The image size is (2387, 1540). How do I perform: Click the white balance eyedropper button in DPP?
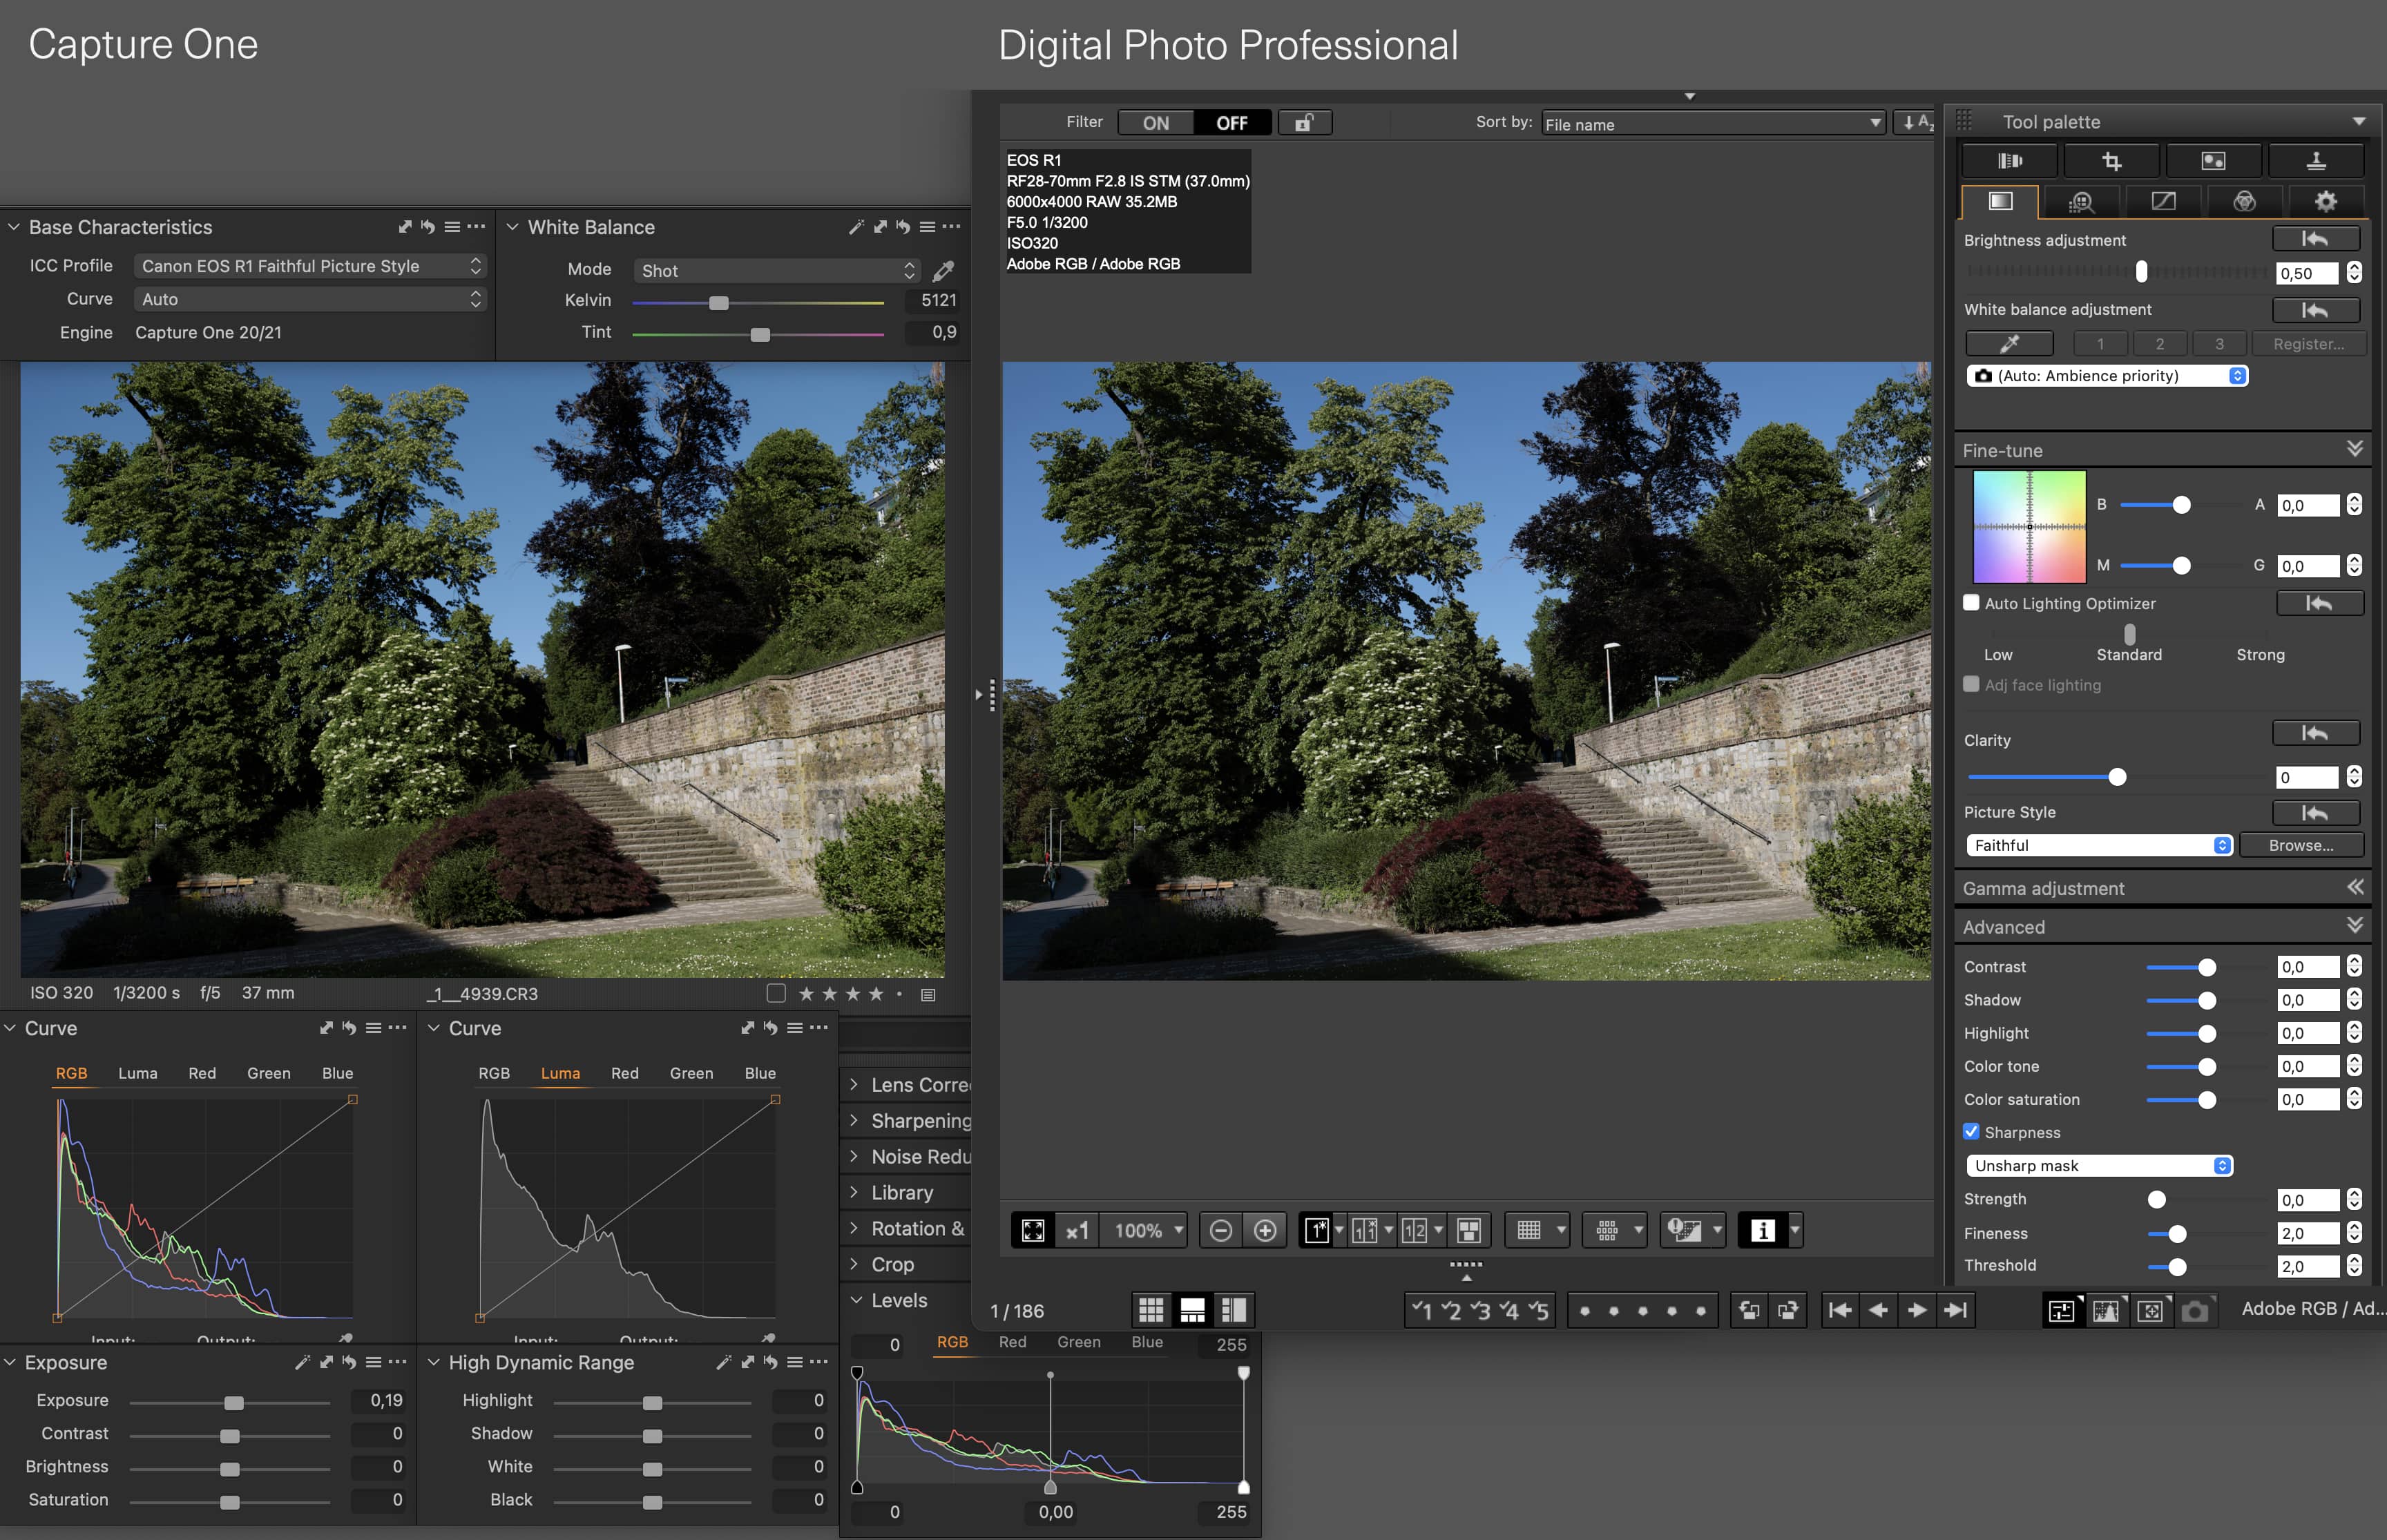2009,343
